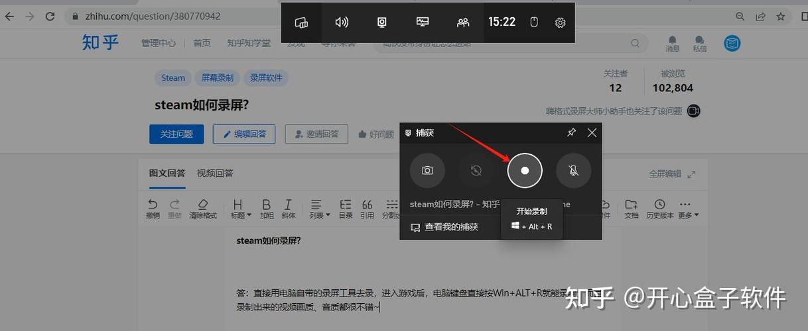Open the Audio widget in Game Bar
Viewport: 808px width, 331px height.
click(x=342, y=23)
